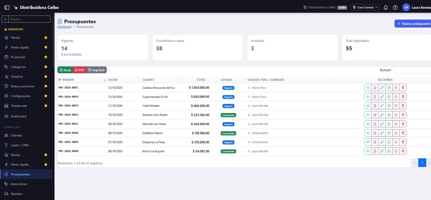
Task: Focus the table Buscar filter input
Action: [x=412, y=70]
